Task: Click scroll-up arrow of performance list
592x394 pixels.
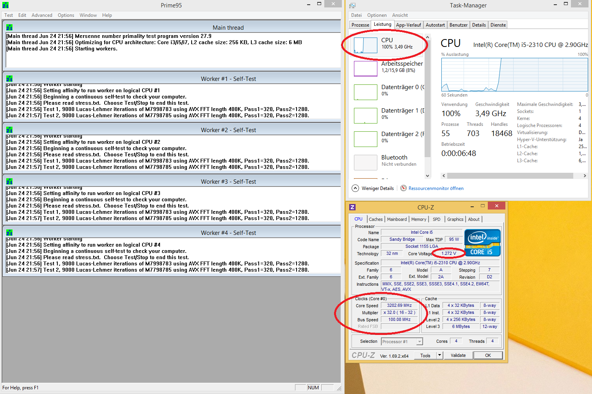Action: pyautogui.click(x=427, y=38)
